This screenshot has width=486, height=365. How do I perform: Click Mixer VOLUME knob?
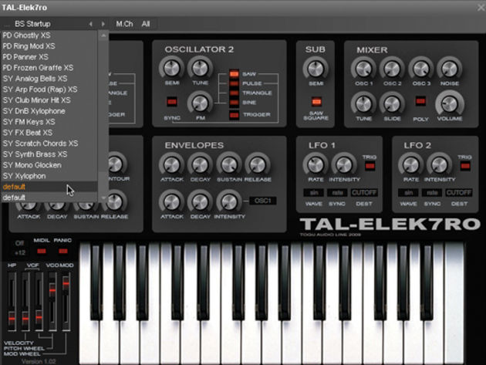point(450,104)
